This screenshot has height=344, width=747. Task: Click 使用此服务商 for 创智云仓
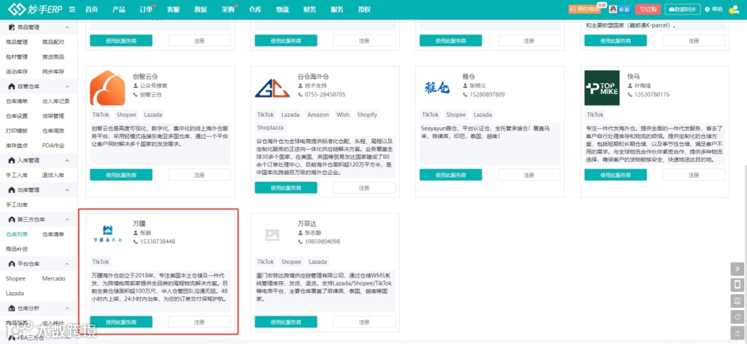[x=121, y=175]
